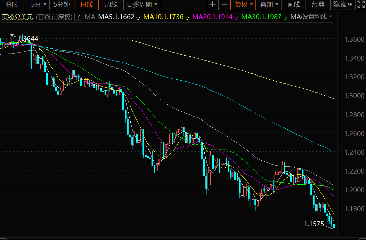366x240 pixels.
Task: Expand 更多周期 more periods dropdown
Action: pyautogui.click(x=142, y=5)
